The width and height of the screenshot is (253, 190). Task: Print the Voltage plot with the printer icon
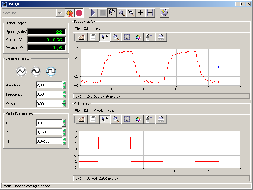pos(161,119)
